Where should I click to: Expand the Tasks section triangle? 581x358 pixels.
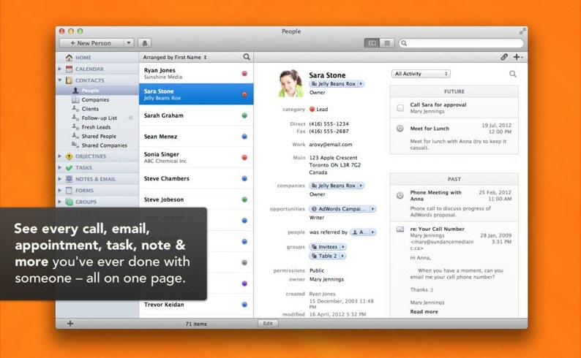pos(60,168)
